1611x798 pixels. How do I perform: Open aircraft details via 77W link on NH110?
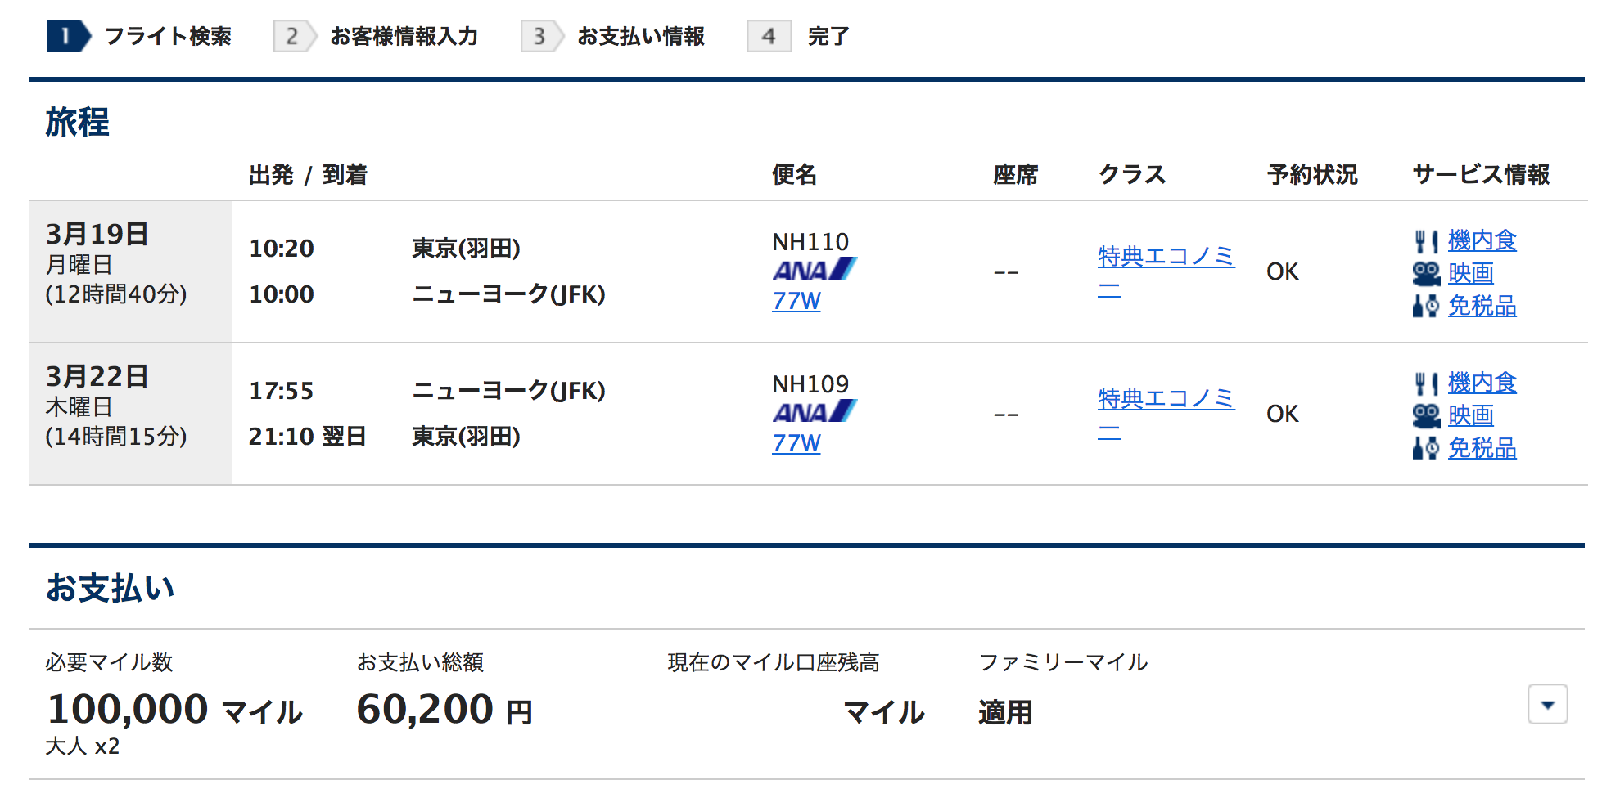(x=796, y=301)
